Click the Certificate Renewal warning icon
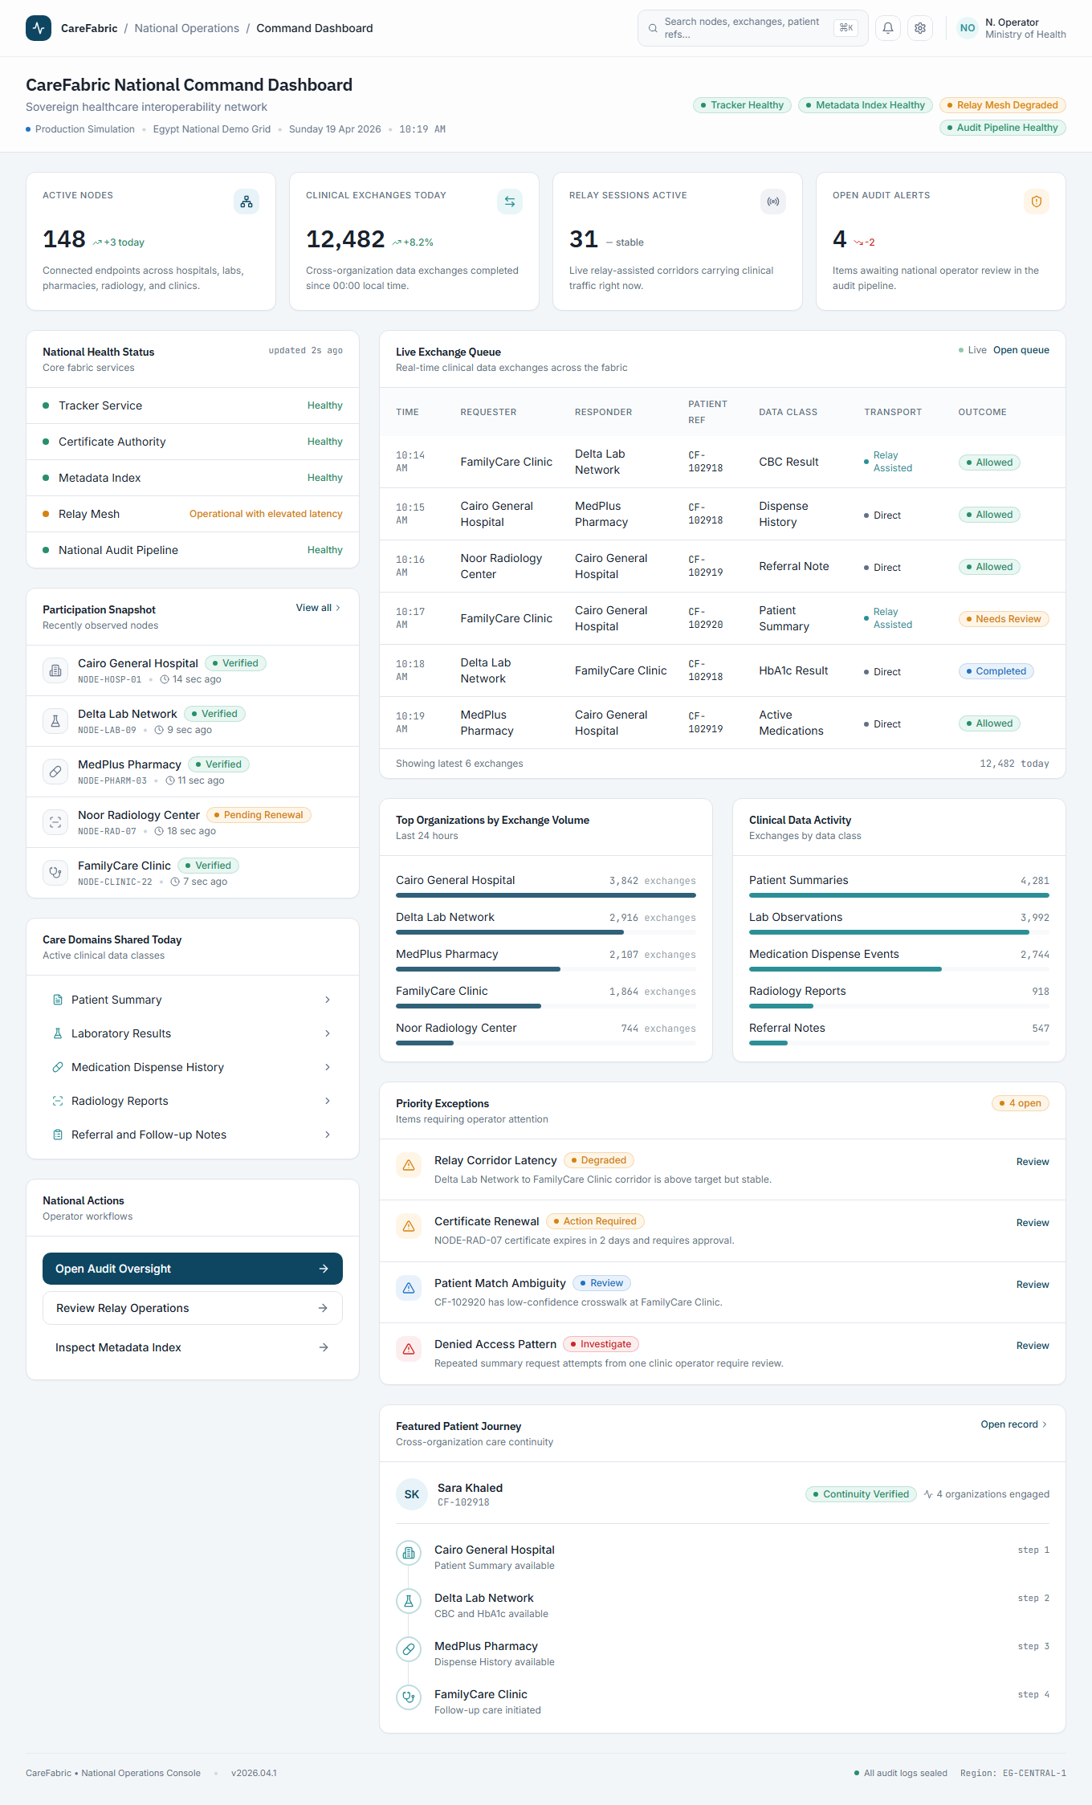Image resolution: width=1092 pixels, height=1805 pixels. (409, 1226)
